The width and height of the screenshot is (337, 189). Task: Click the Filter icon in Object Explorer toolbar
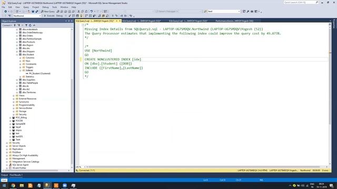[x=26, y=25]
